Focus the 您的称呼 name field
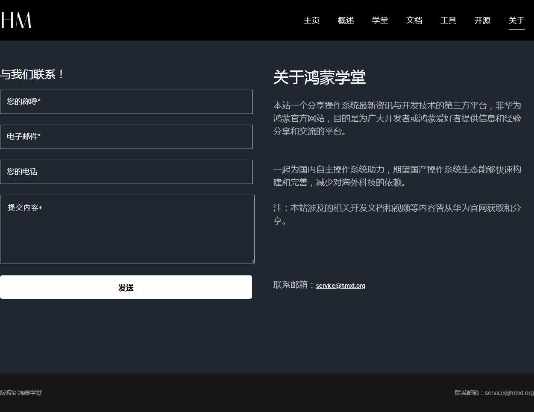The height and width of the screenshot is (412, 534). pyautogui.click(x=126, y=102)
